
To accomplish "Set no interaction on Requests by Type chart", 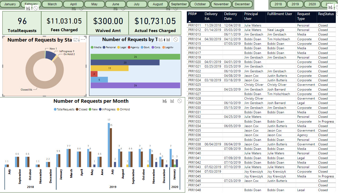I will [176, 40].
